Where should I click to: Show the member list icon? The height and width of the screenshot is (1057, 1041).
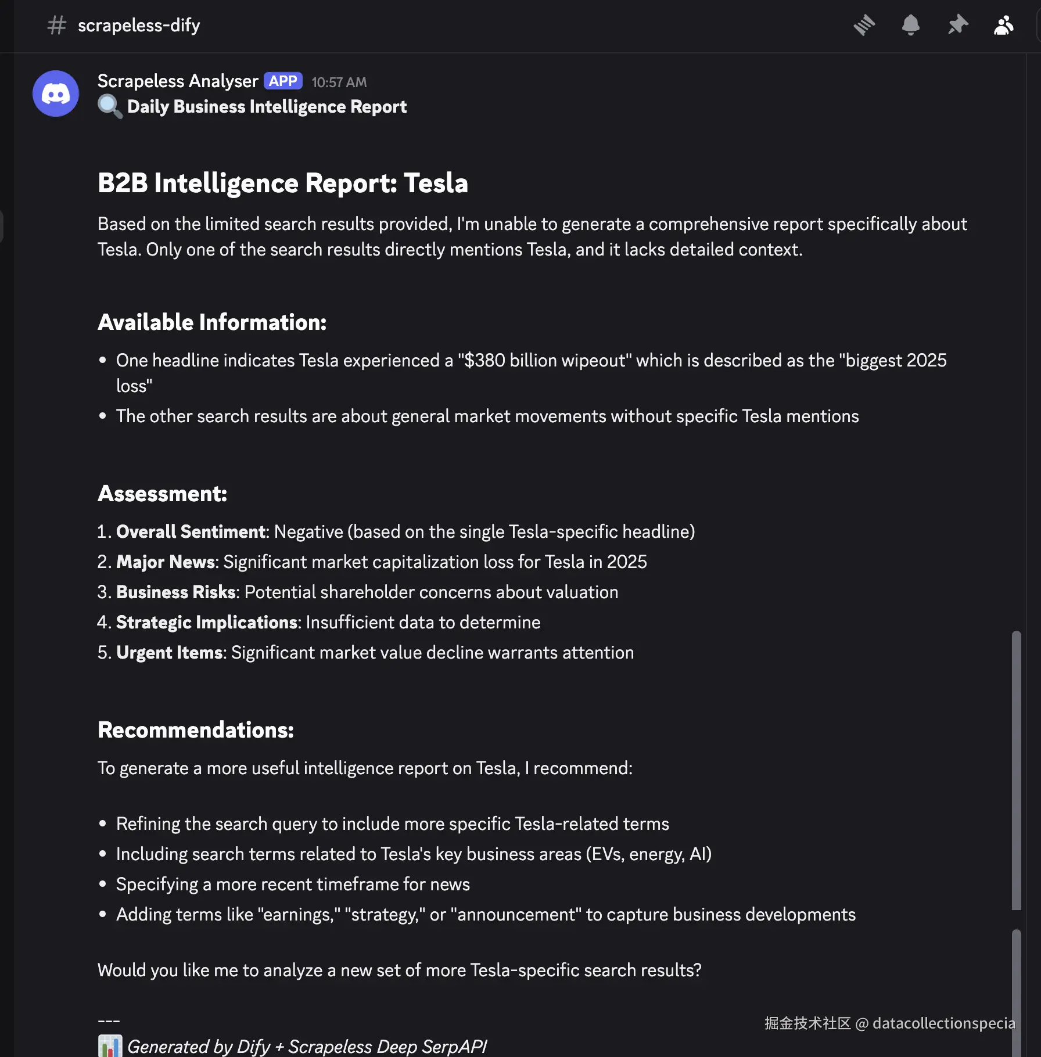coord(1004,25)
